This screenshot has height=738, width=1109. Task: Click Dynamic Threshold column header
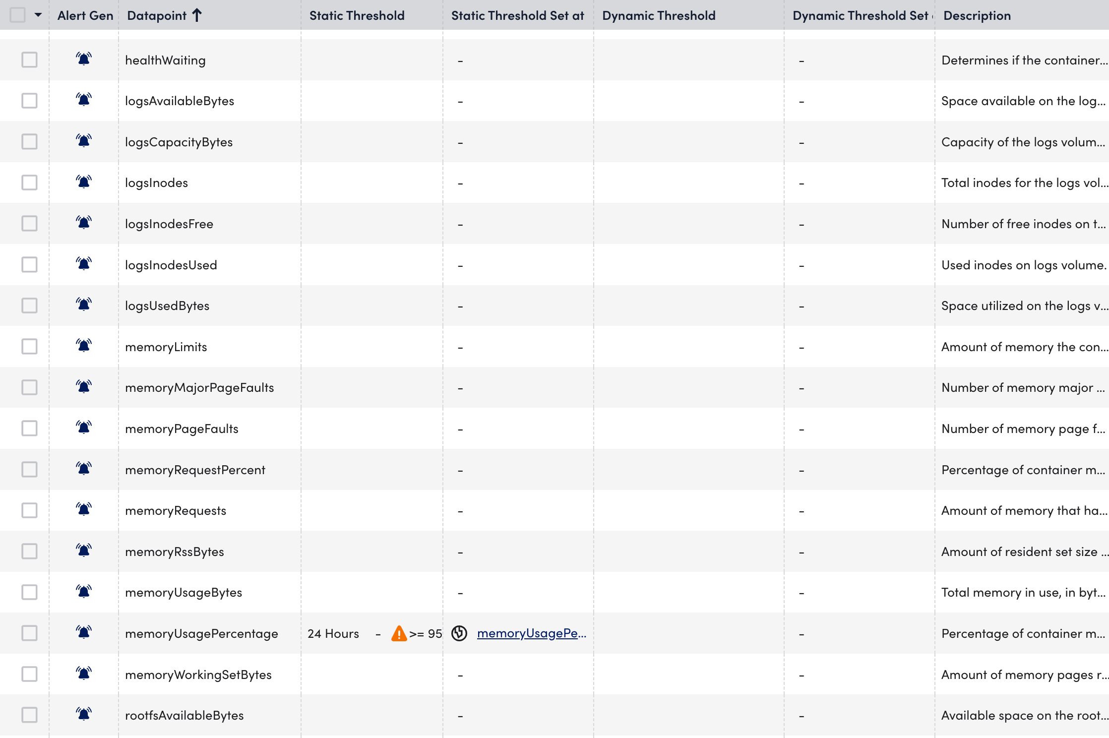tap(659, 15)
